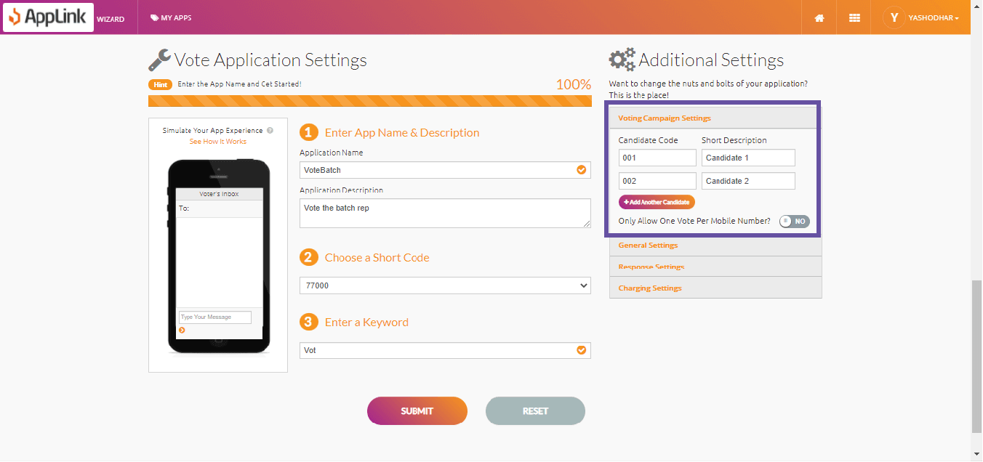Image resolution: width=983 pixels, height=462 pixels.
Task: Open the MY APPS menu
Action: pos(172,17)
